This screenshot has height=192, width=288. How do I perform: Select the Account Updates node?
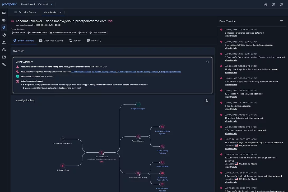[x=138, y=137]
